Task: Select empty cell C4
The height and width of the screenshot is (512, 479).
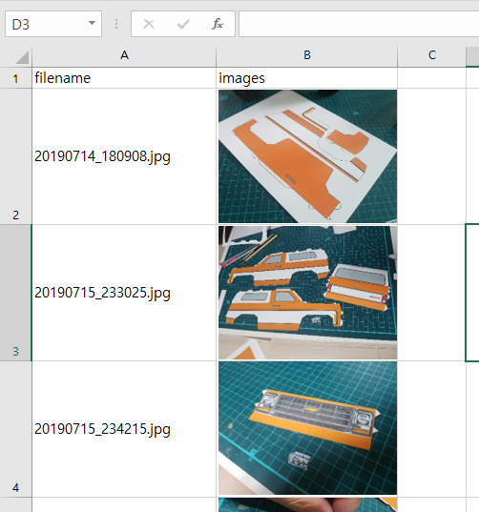Action: pyautogui.click(x=432, y=429)
